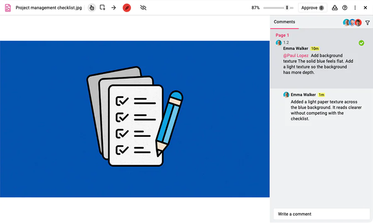Open the comments filter icon
Image resolution: width=373 pixels, height=223 pixels.
click(x=368, y=23)
